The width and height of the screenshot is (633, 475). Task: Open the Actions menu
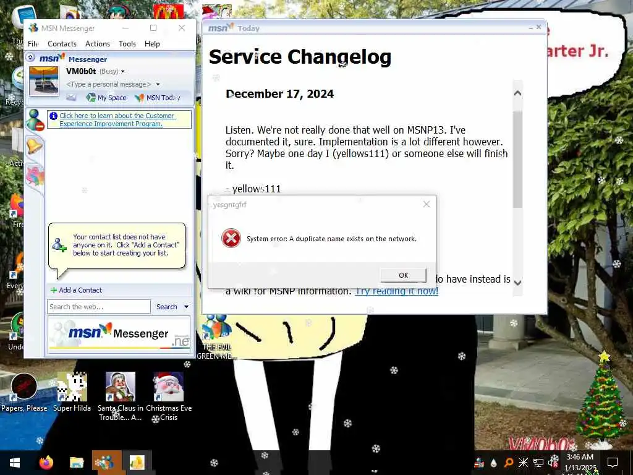[97, 44]
